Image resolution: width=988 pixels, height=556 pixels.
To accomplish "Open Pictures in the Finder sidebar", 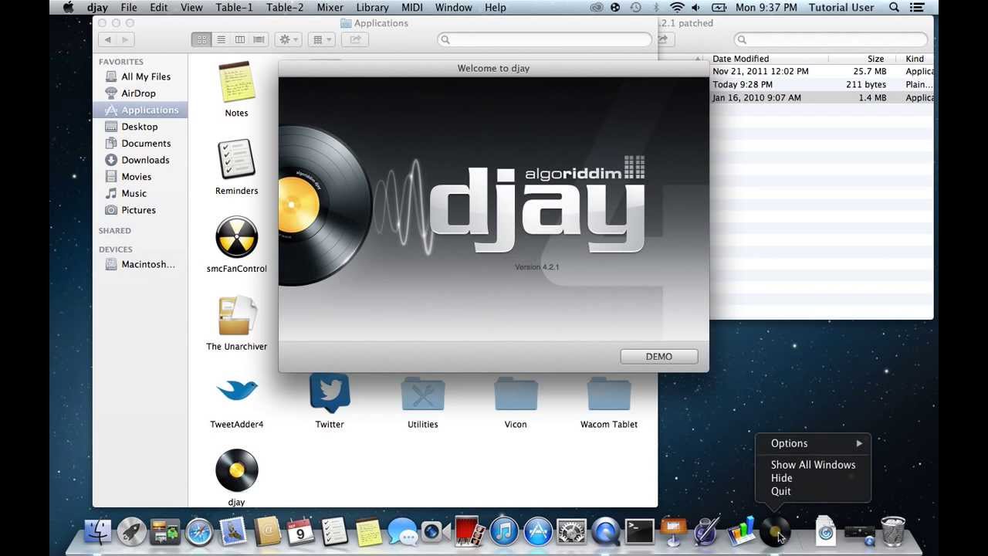I will (140, 210).
